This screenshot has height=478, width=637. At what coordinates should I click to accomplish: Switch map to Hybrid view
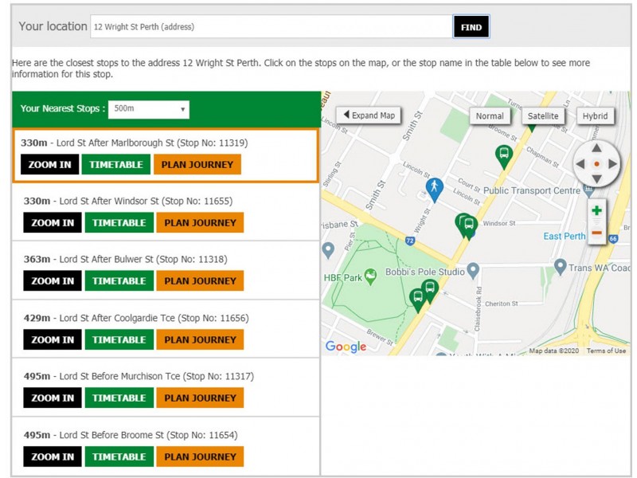click(595, 116)
